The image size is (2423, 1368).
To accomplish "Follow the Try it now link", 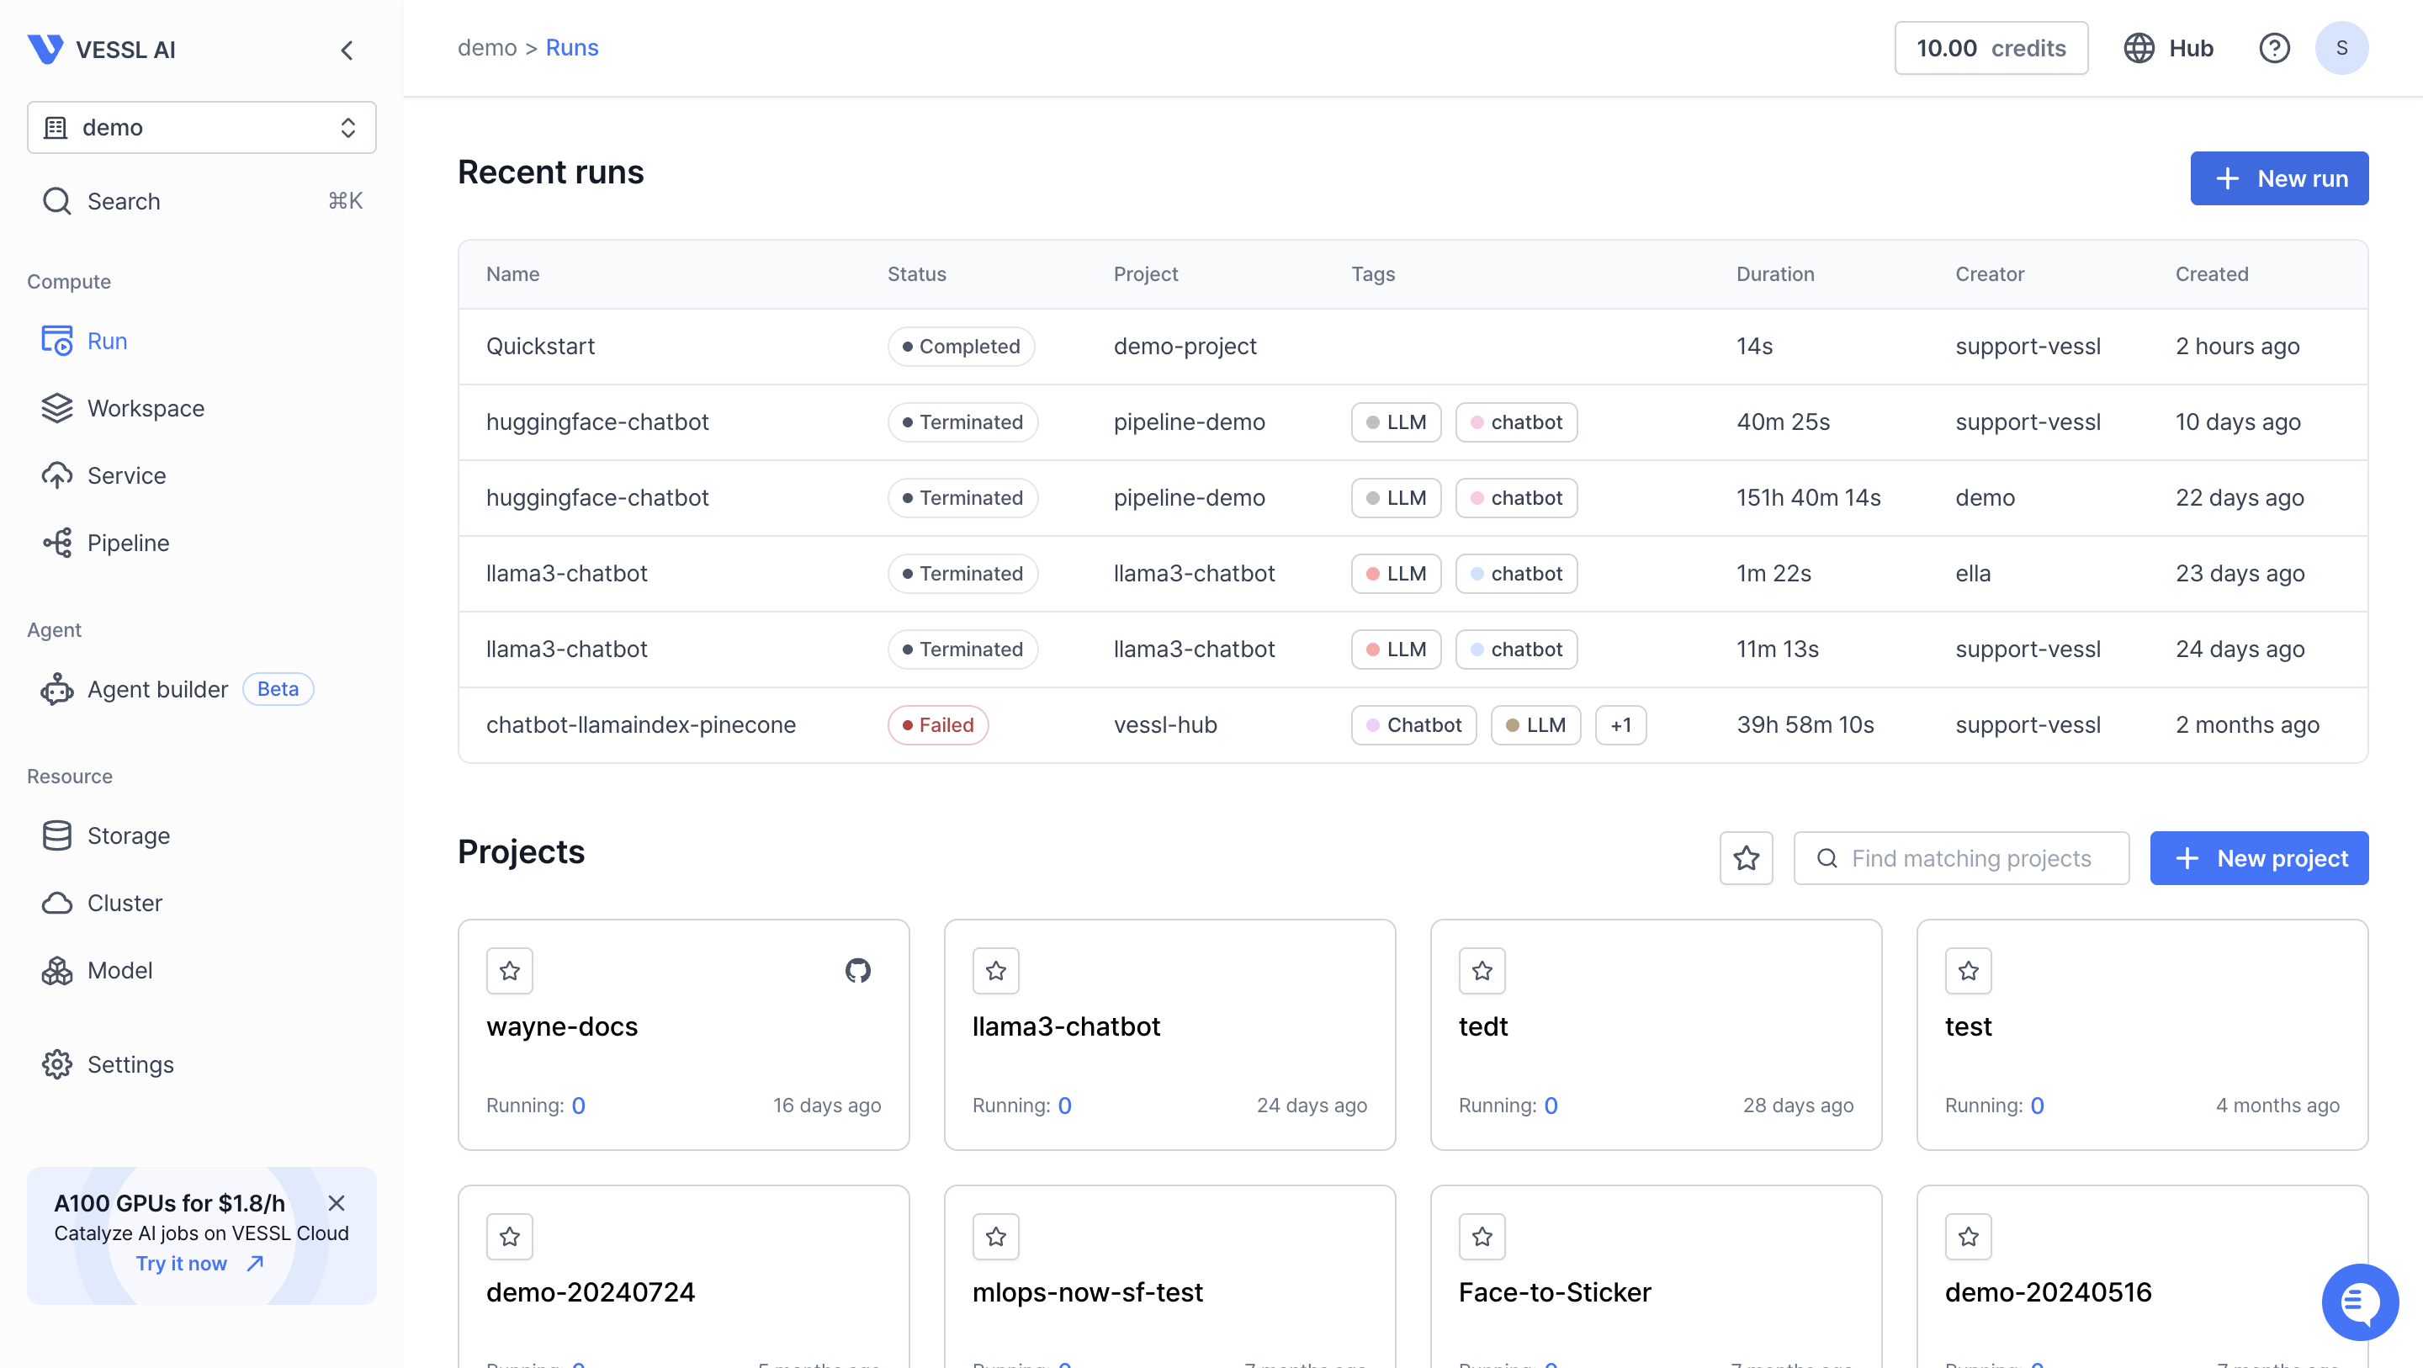I will 199,1263.
